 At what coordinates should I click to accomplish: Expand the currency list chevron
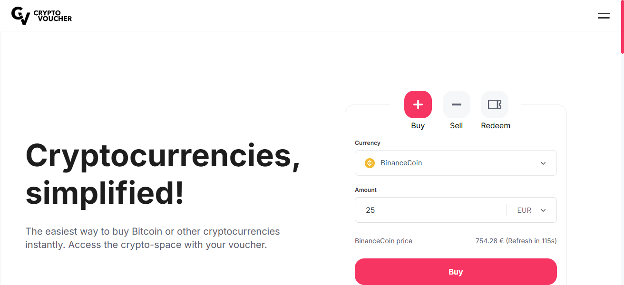pyautogui.click(x=543, y=163)
